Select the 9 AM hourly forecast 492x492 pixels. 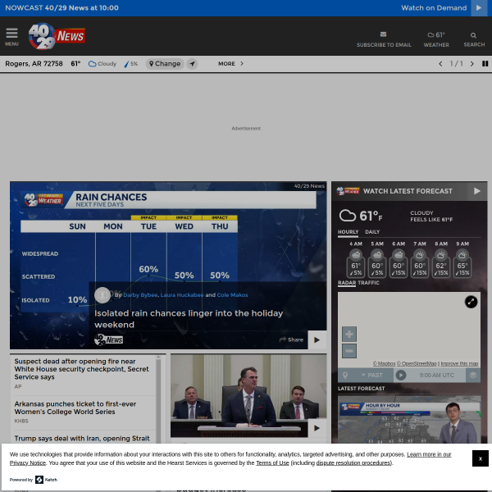(462, 259)
